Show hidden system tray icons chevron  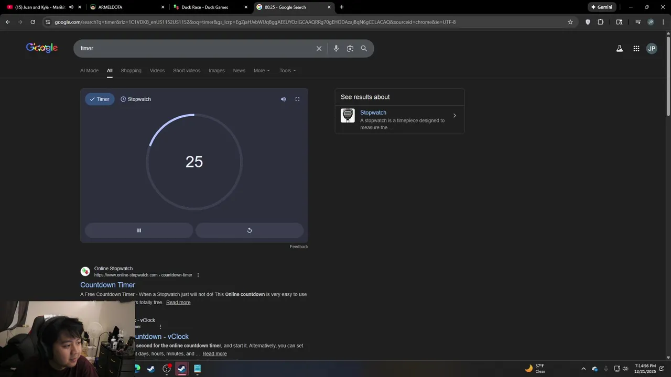[x=583, y=369]
